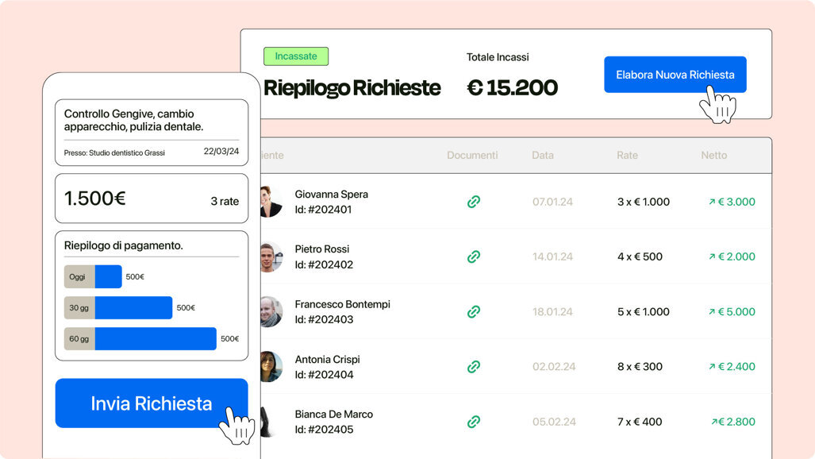Sort the table by the Netto column
815x459 pixels.
714,155
